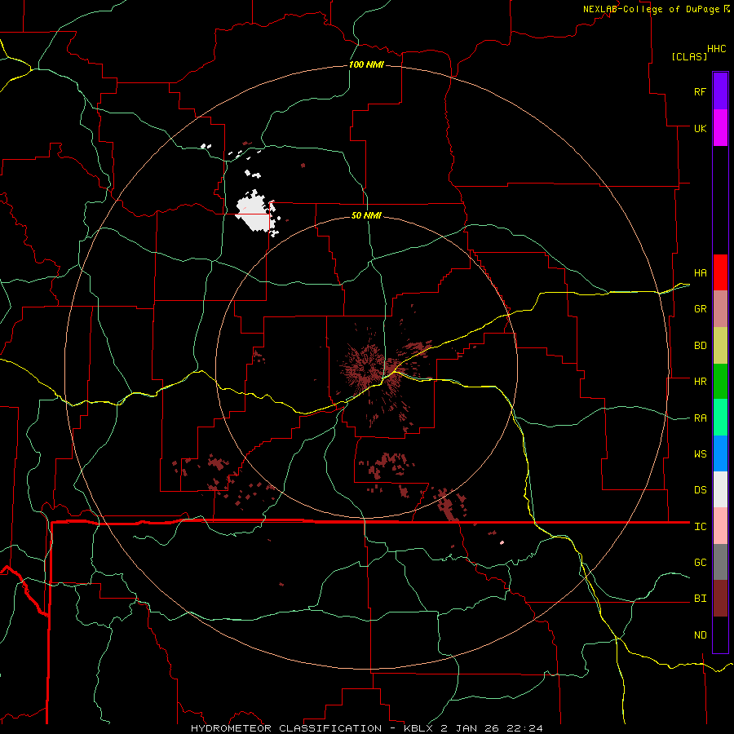Click the UK legend label
This screenshot has height=734, width=734.
click(x=700, y=128)
